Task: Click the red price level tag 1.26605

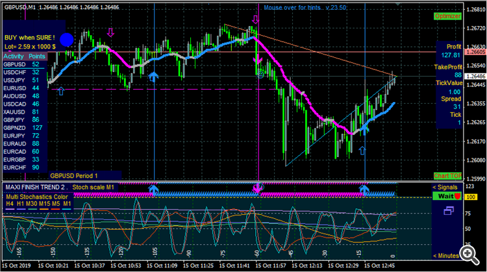Action: click(x=475, y=52)
